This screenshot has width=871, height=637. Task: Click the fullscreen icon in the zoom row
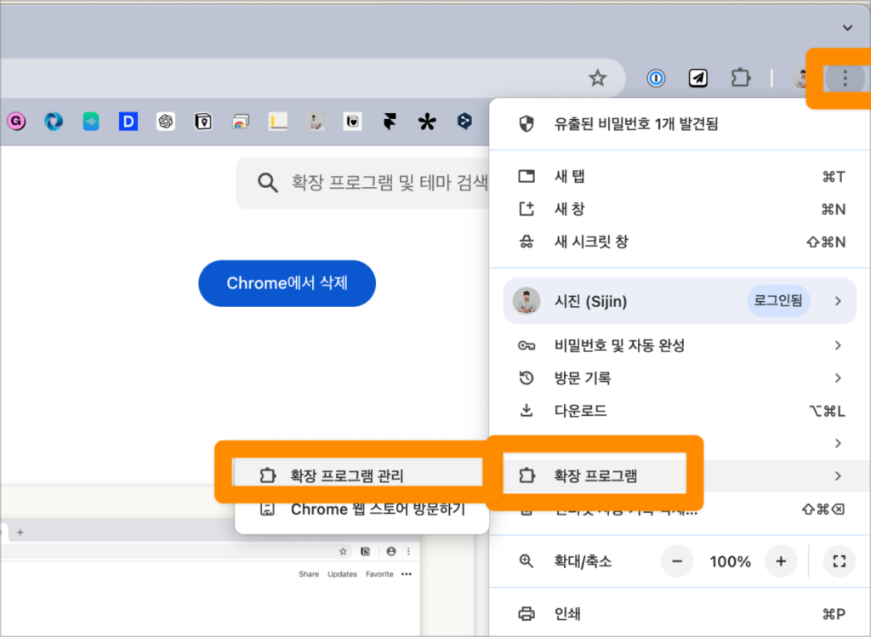(839, 561)
